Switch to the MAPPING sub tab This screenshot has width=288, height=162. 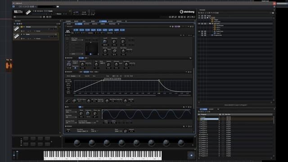94,24
